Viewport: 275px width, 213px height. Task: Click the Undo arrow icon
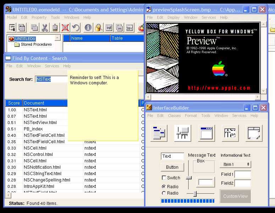[x=76, y=28]
